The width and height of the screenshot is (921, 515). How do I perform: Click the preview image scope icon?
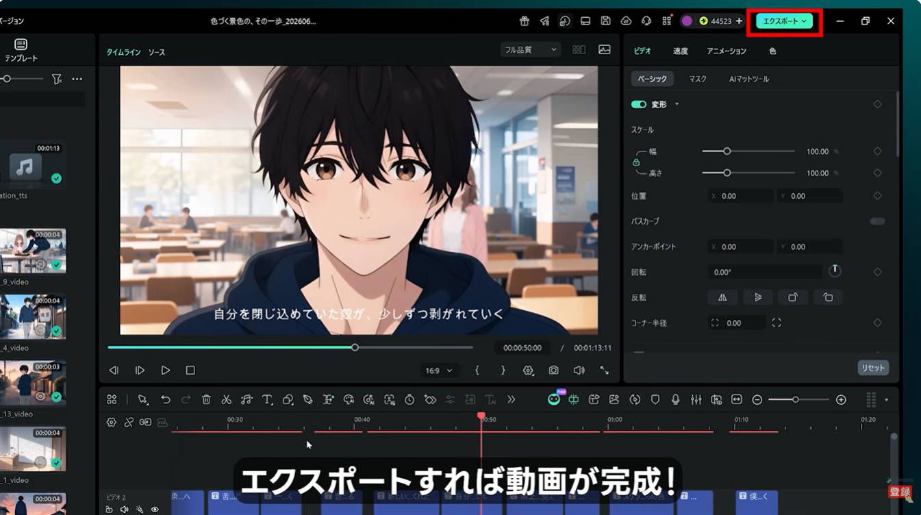(x=605, y=49)
